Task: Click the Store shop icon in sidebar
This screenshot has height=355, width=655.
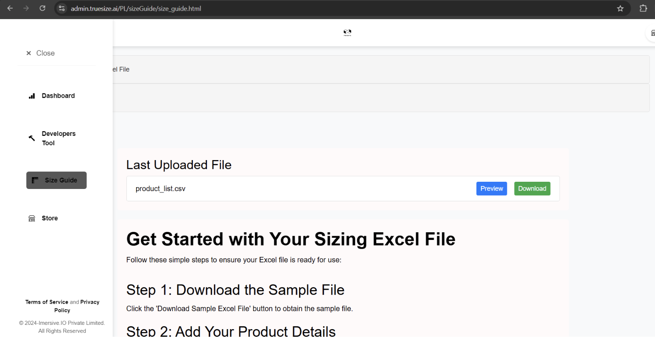Action: coord(32,218)
